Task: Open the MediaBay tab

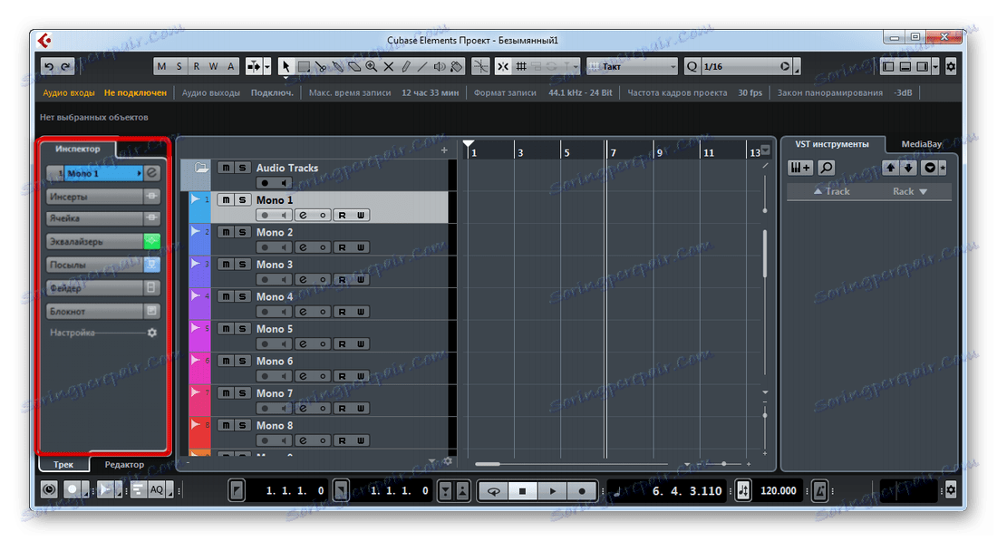Action: click(922, 144)
